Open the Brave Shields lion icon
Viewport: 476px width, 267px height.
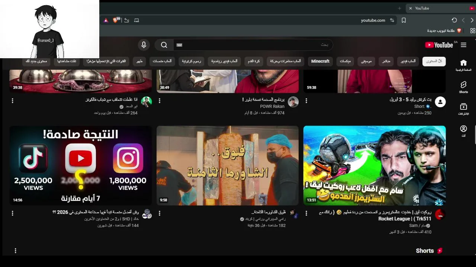coord(116,20)
